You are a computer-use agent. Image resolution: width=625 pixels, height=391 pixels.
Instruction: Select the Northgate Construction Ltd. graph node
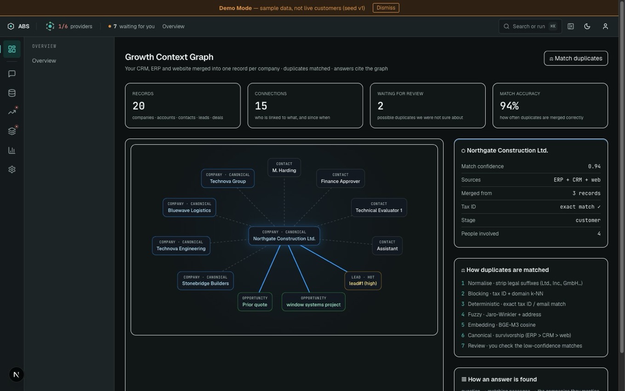[x=284, y=236]
